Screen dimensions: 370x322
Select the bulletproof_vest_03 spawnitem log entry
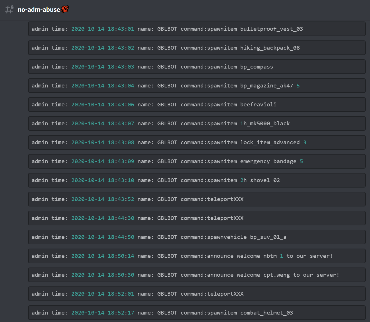coord(196,29)
